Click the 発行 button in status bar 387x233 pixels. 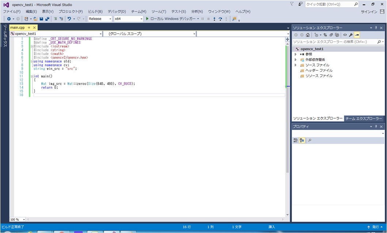pyautogui.click(x=375, y=227)
